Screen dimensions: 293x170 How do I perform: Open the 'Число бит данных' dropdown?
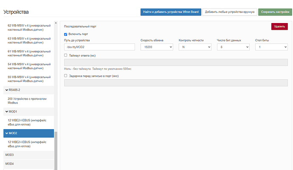click(233, 47)
